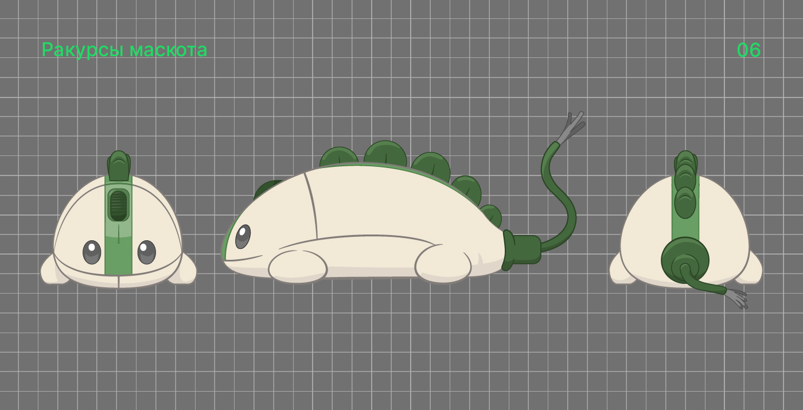
Task: Select the side view mascot illustration
Action: 403,198
